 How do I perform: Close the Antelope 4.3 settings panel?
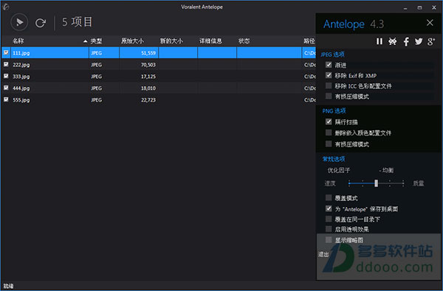430,23
